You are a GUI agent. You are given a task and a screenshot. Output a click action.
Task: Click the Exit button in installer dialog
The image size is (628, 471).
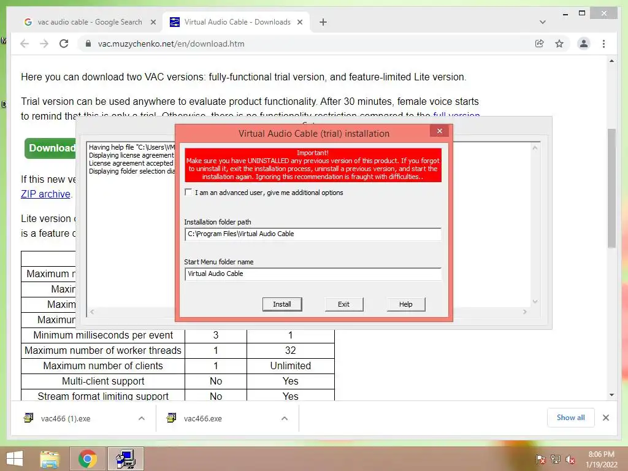tap(343, 304)
